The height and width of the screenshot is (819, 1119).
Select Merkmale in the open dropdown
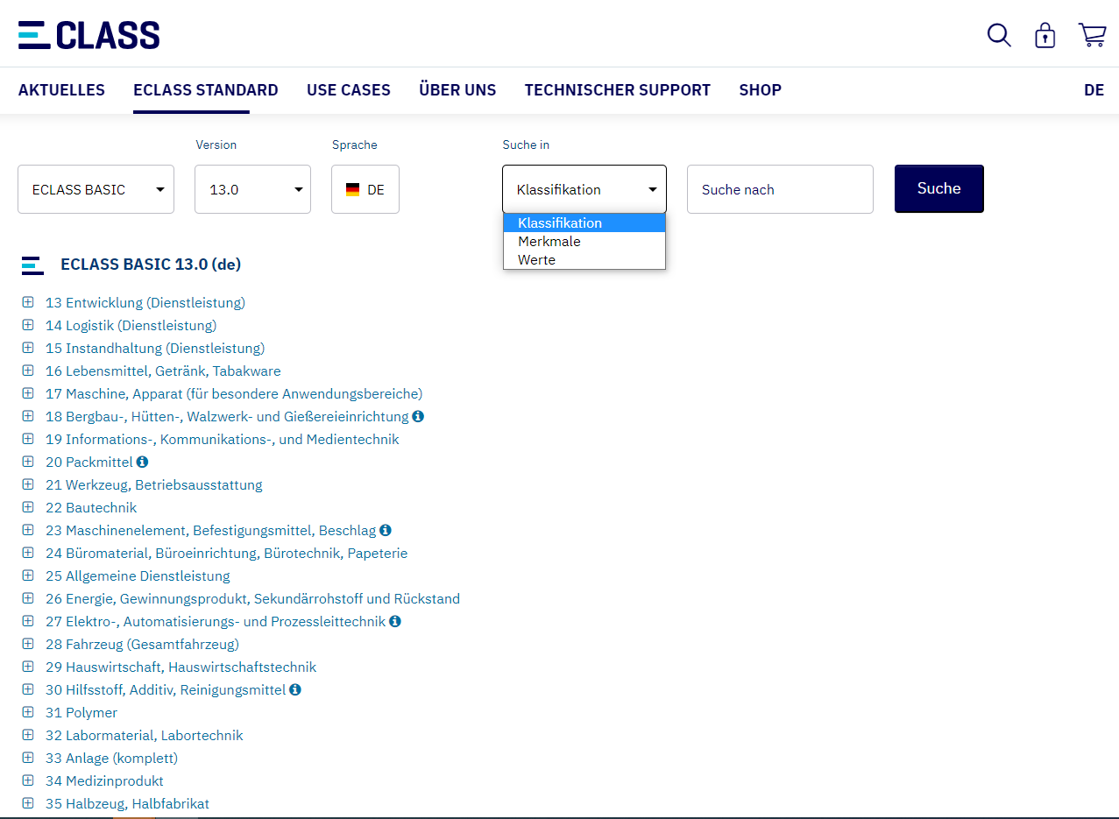click(549, 241)
